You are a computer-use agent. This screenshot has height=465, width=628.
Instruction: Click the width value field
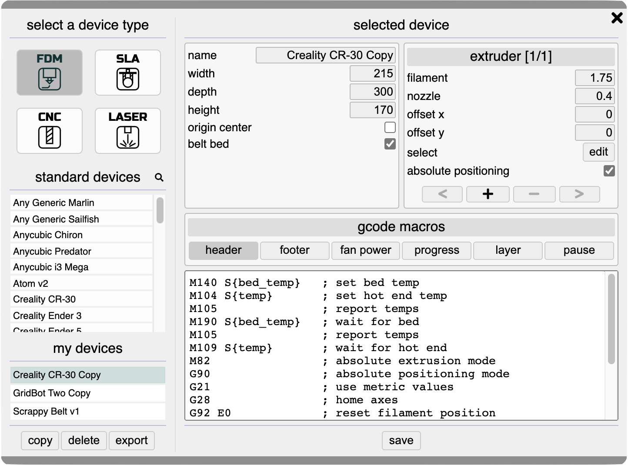click(x=373, y=73)
